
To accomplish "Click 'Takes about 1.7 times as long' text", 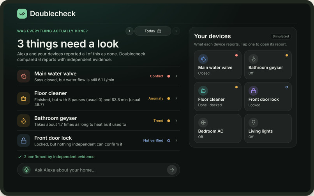I will pyautogui.click(x=80, y=124).
